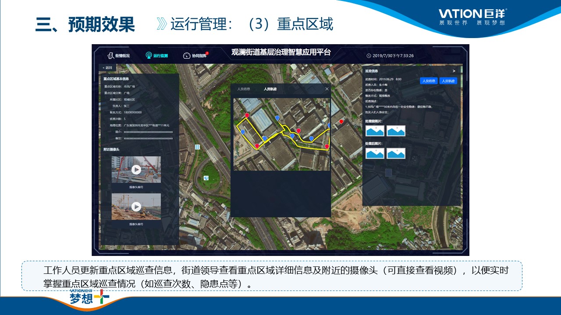Open the 运行监测 menu label
Viewport: 561px width, 315px height.
161,56
